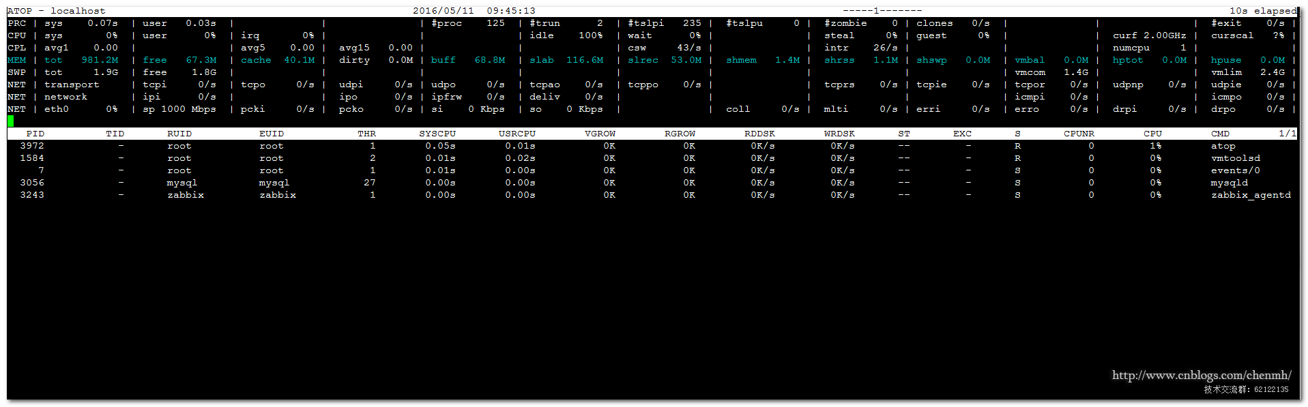Click the RDDSK column header
This screenshot has width=1308, height=407.
[759, 134]
